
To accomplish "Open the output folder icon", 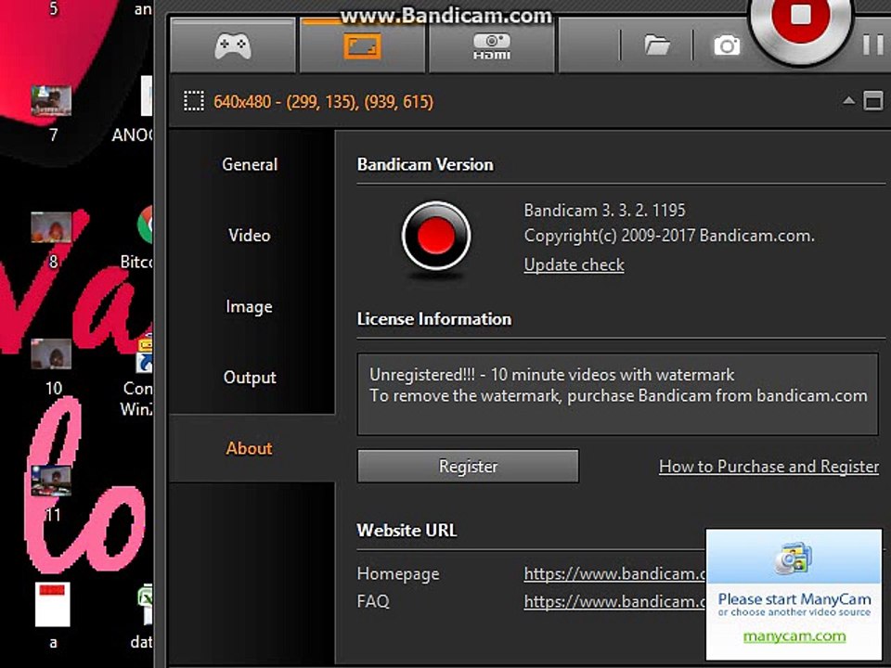I will point(657,45).
